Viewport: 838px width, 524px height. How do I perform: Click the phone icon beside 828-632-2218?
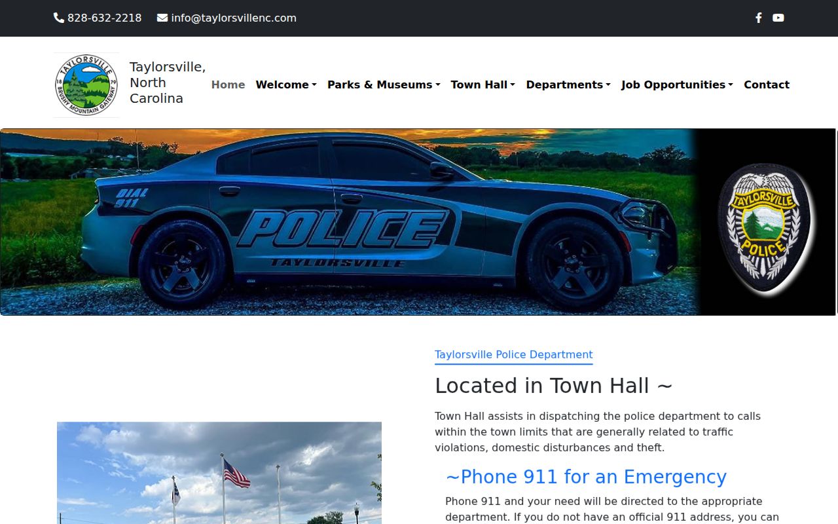(x=59, y=18)
